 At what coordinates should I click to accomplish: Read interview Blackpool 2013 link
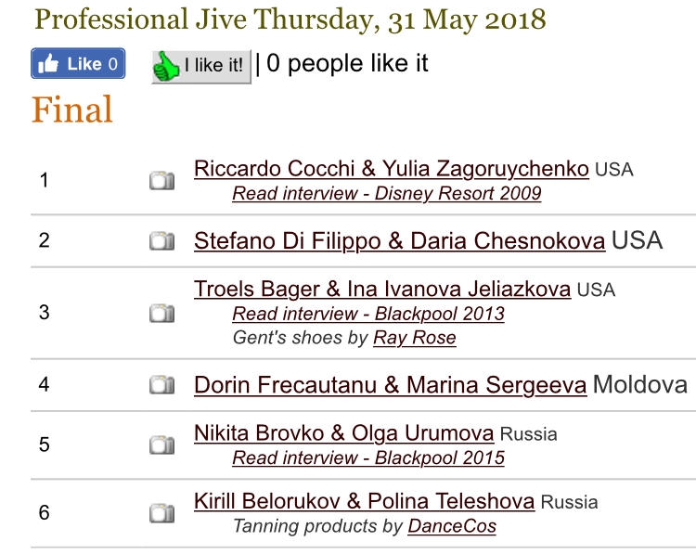[x=368, y=314]
